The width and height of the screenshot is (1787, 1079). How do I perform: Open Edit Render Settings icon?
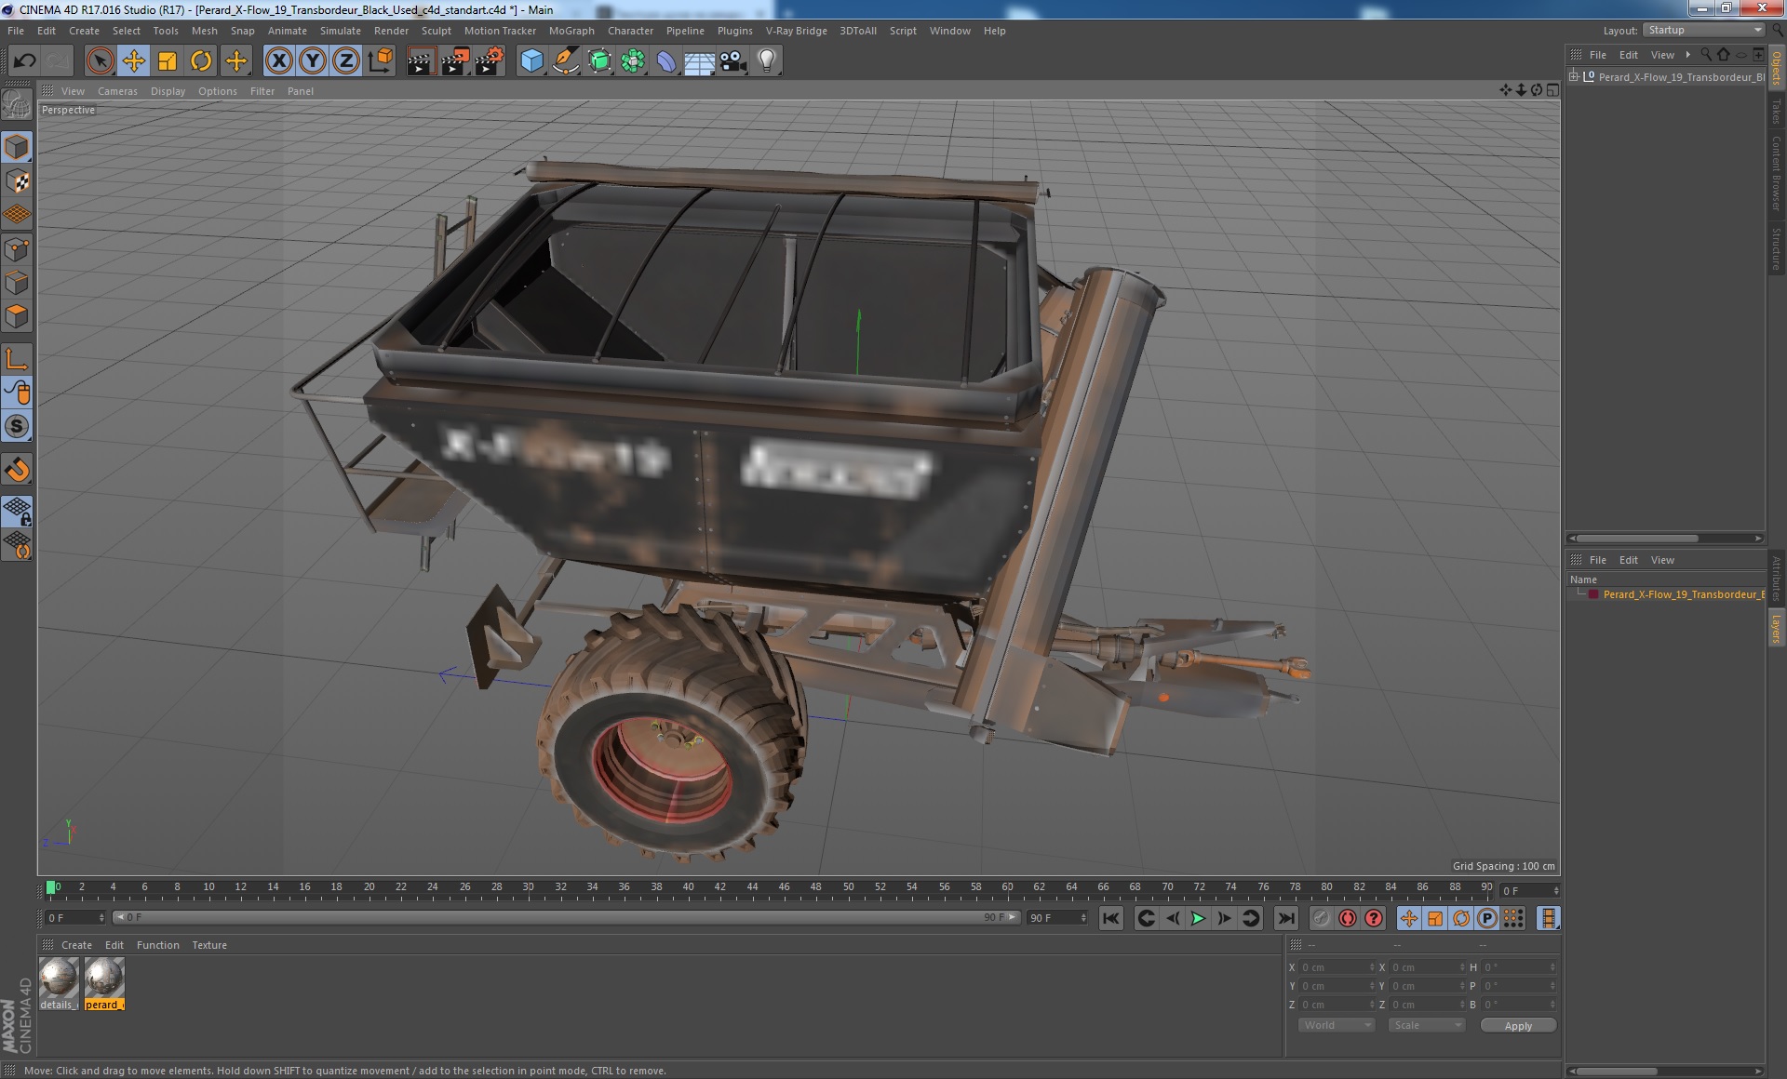pos(490,61)
